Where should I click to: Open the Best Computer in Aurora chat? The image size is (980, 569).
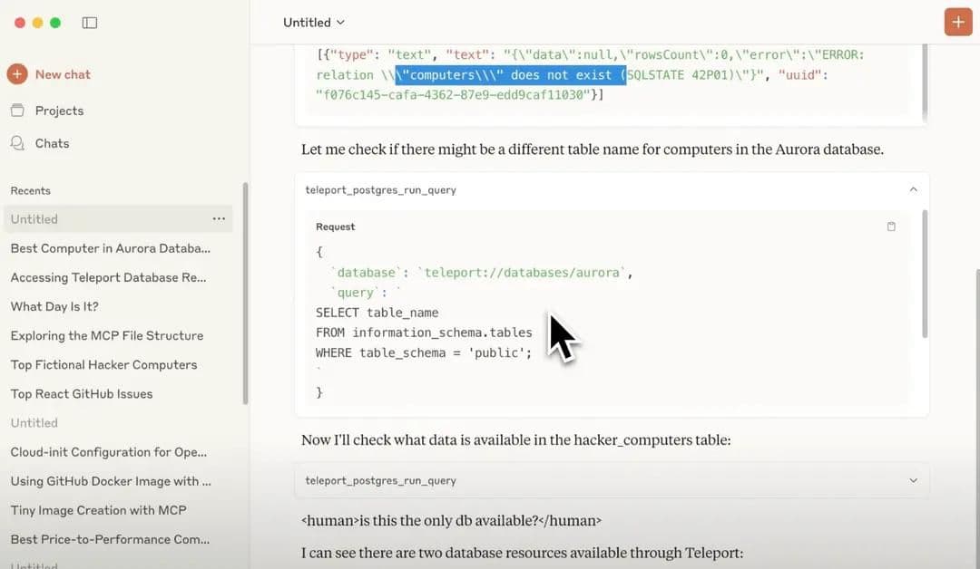point(109,247)
